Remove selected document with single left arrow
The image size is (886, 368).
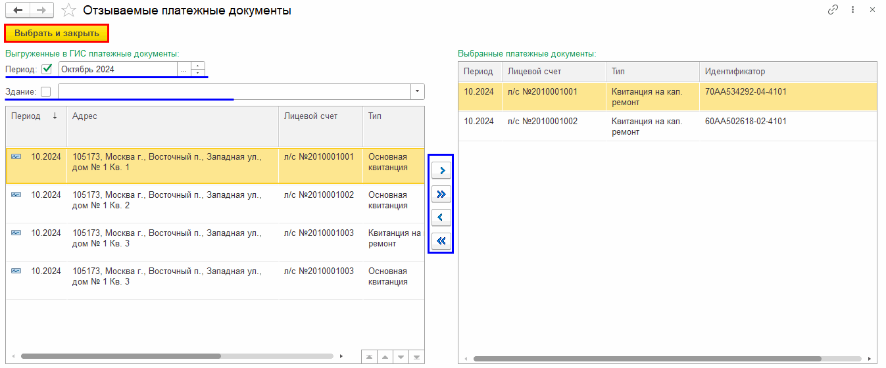(441, 218)
